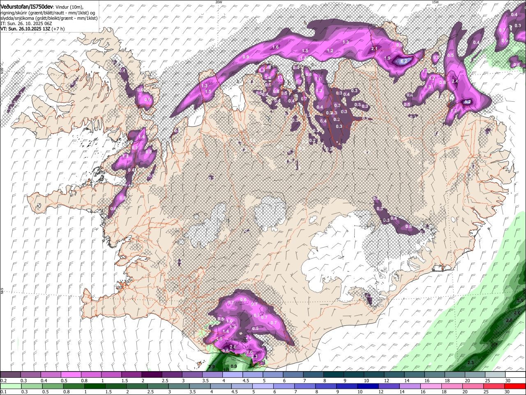Click the 1.9 precipitation value on the map
The image size is (526, 395).
[387, 58]
